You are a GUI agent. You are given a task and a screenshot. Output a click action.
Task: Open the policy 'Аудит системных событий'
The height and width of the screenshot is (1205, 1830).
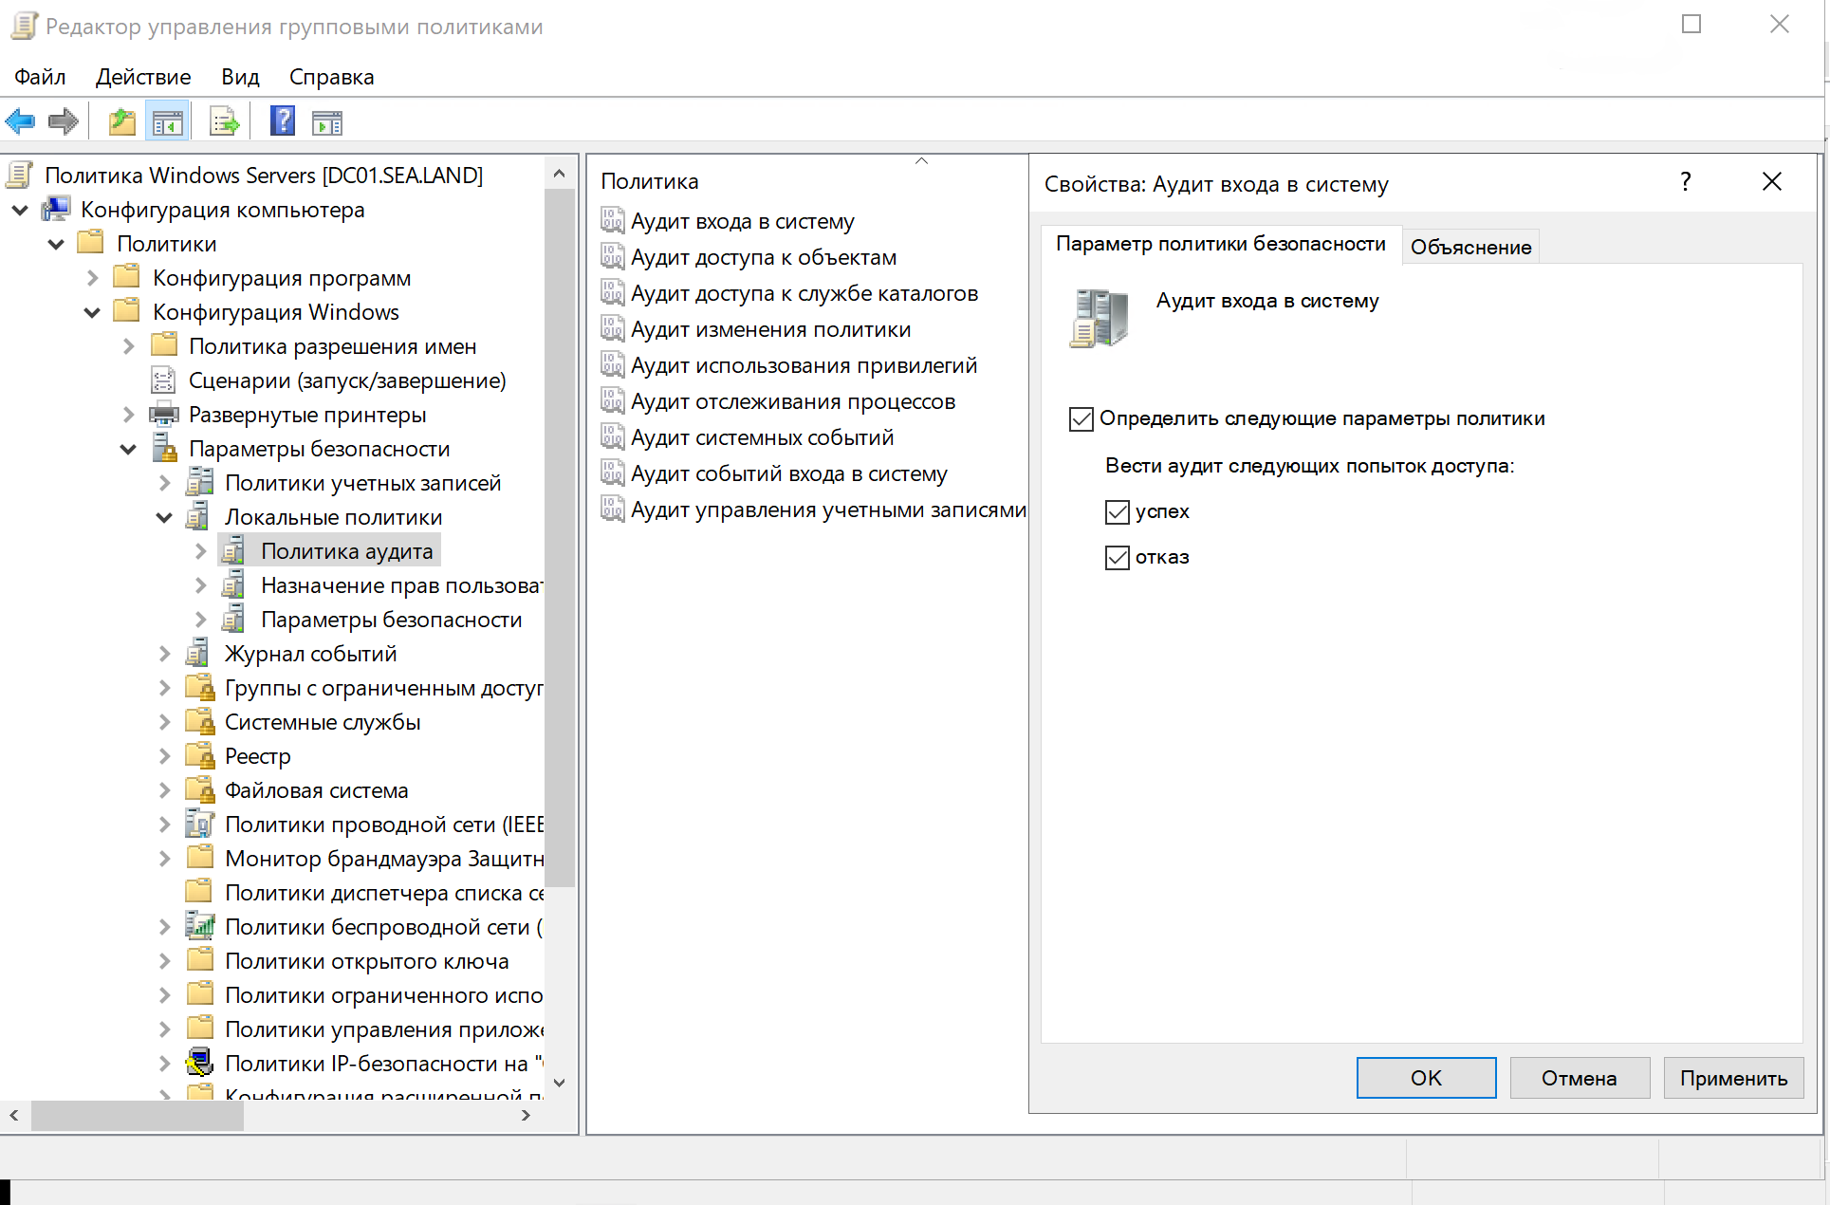point(761,436)
